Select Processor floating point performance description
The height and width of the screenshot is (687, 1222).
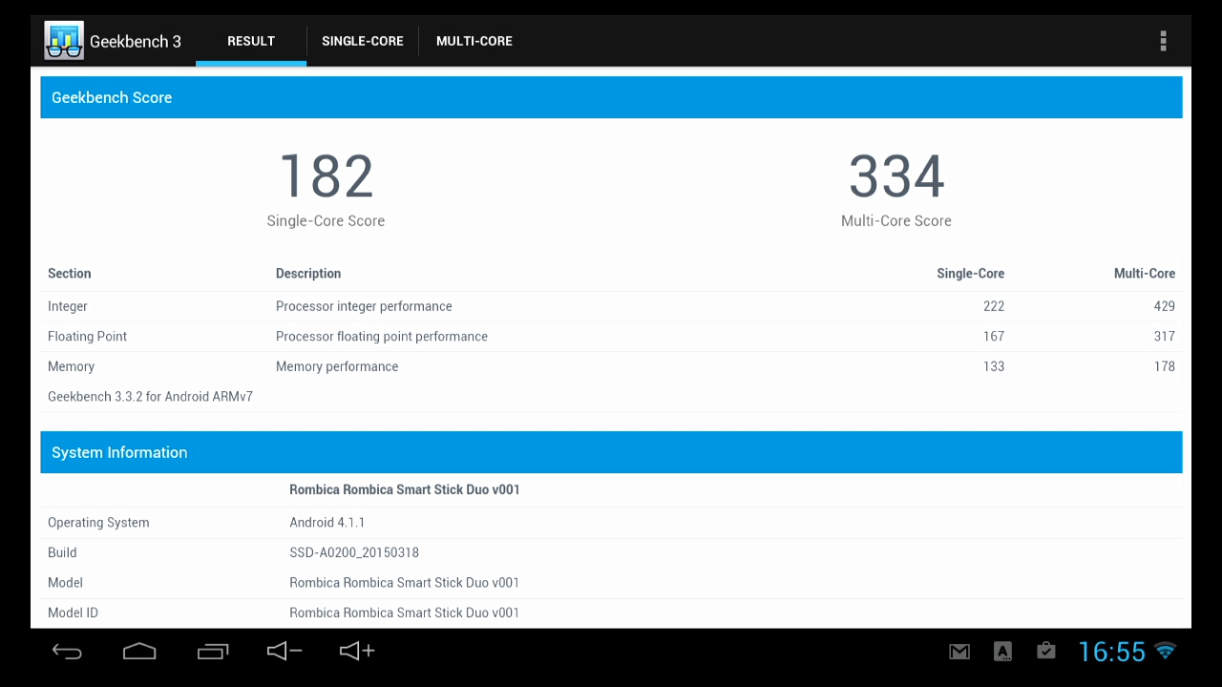click(382, 336)
